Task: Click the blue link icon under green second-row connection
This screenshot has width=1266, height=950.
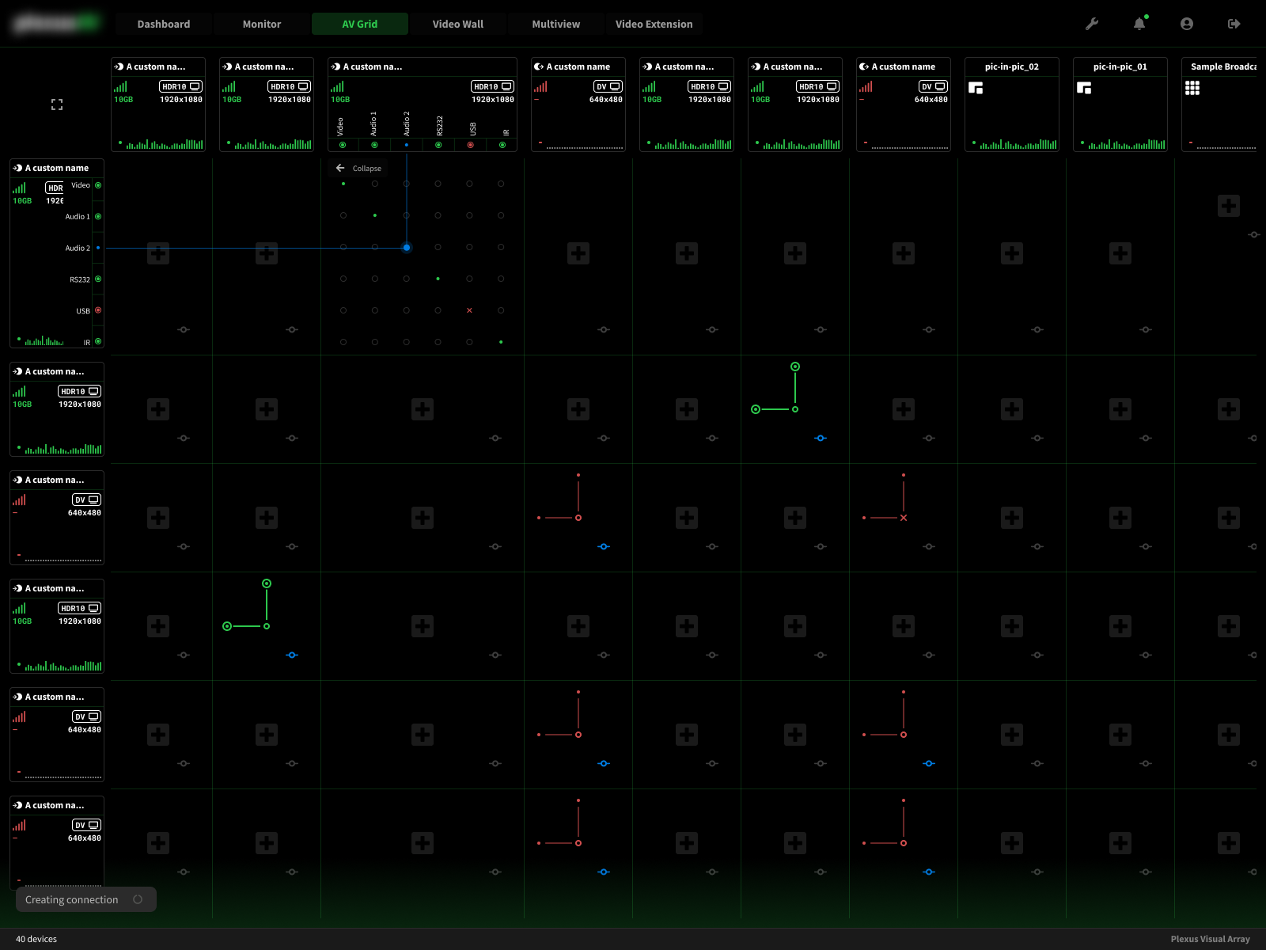Action: (821, 438)
